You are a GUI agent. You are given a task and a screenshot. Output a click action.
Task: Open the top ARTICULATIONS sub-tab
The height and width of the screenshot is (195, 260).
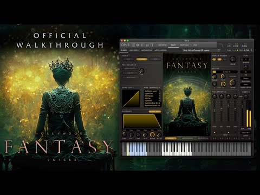pos(160,50)
